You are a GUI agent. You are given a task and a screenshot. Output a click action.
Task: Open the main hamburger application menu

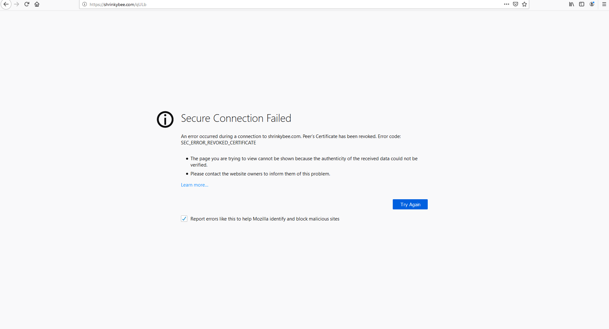604,4
